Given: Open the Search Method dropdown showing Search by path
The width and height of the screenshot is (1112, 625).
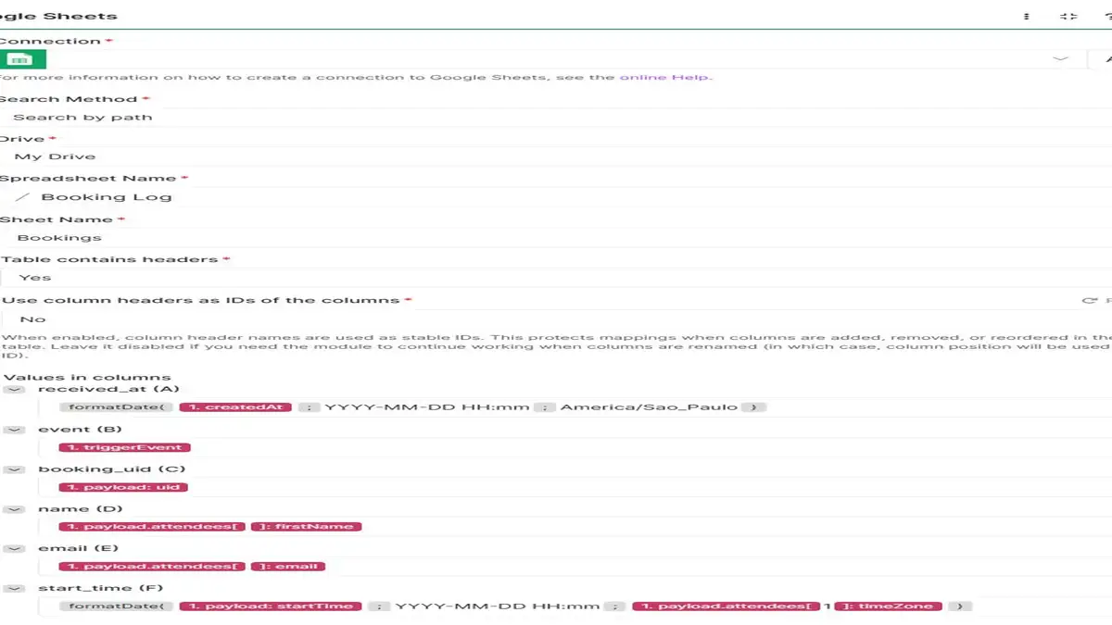Looking at the screenshot, I should [x=556, y=118].
